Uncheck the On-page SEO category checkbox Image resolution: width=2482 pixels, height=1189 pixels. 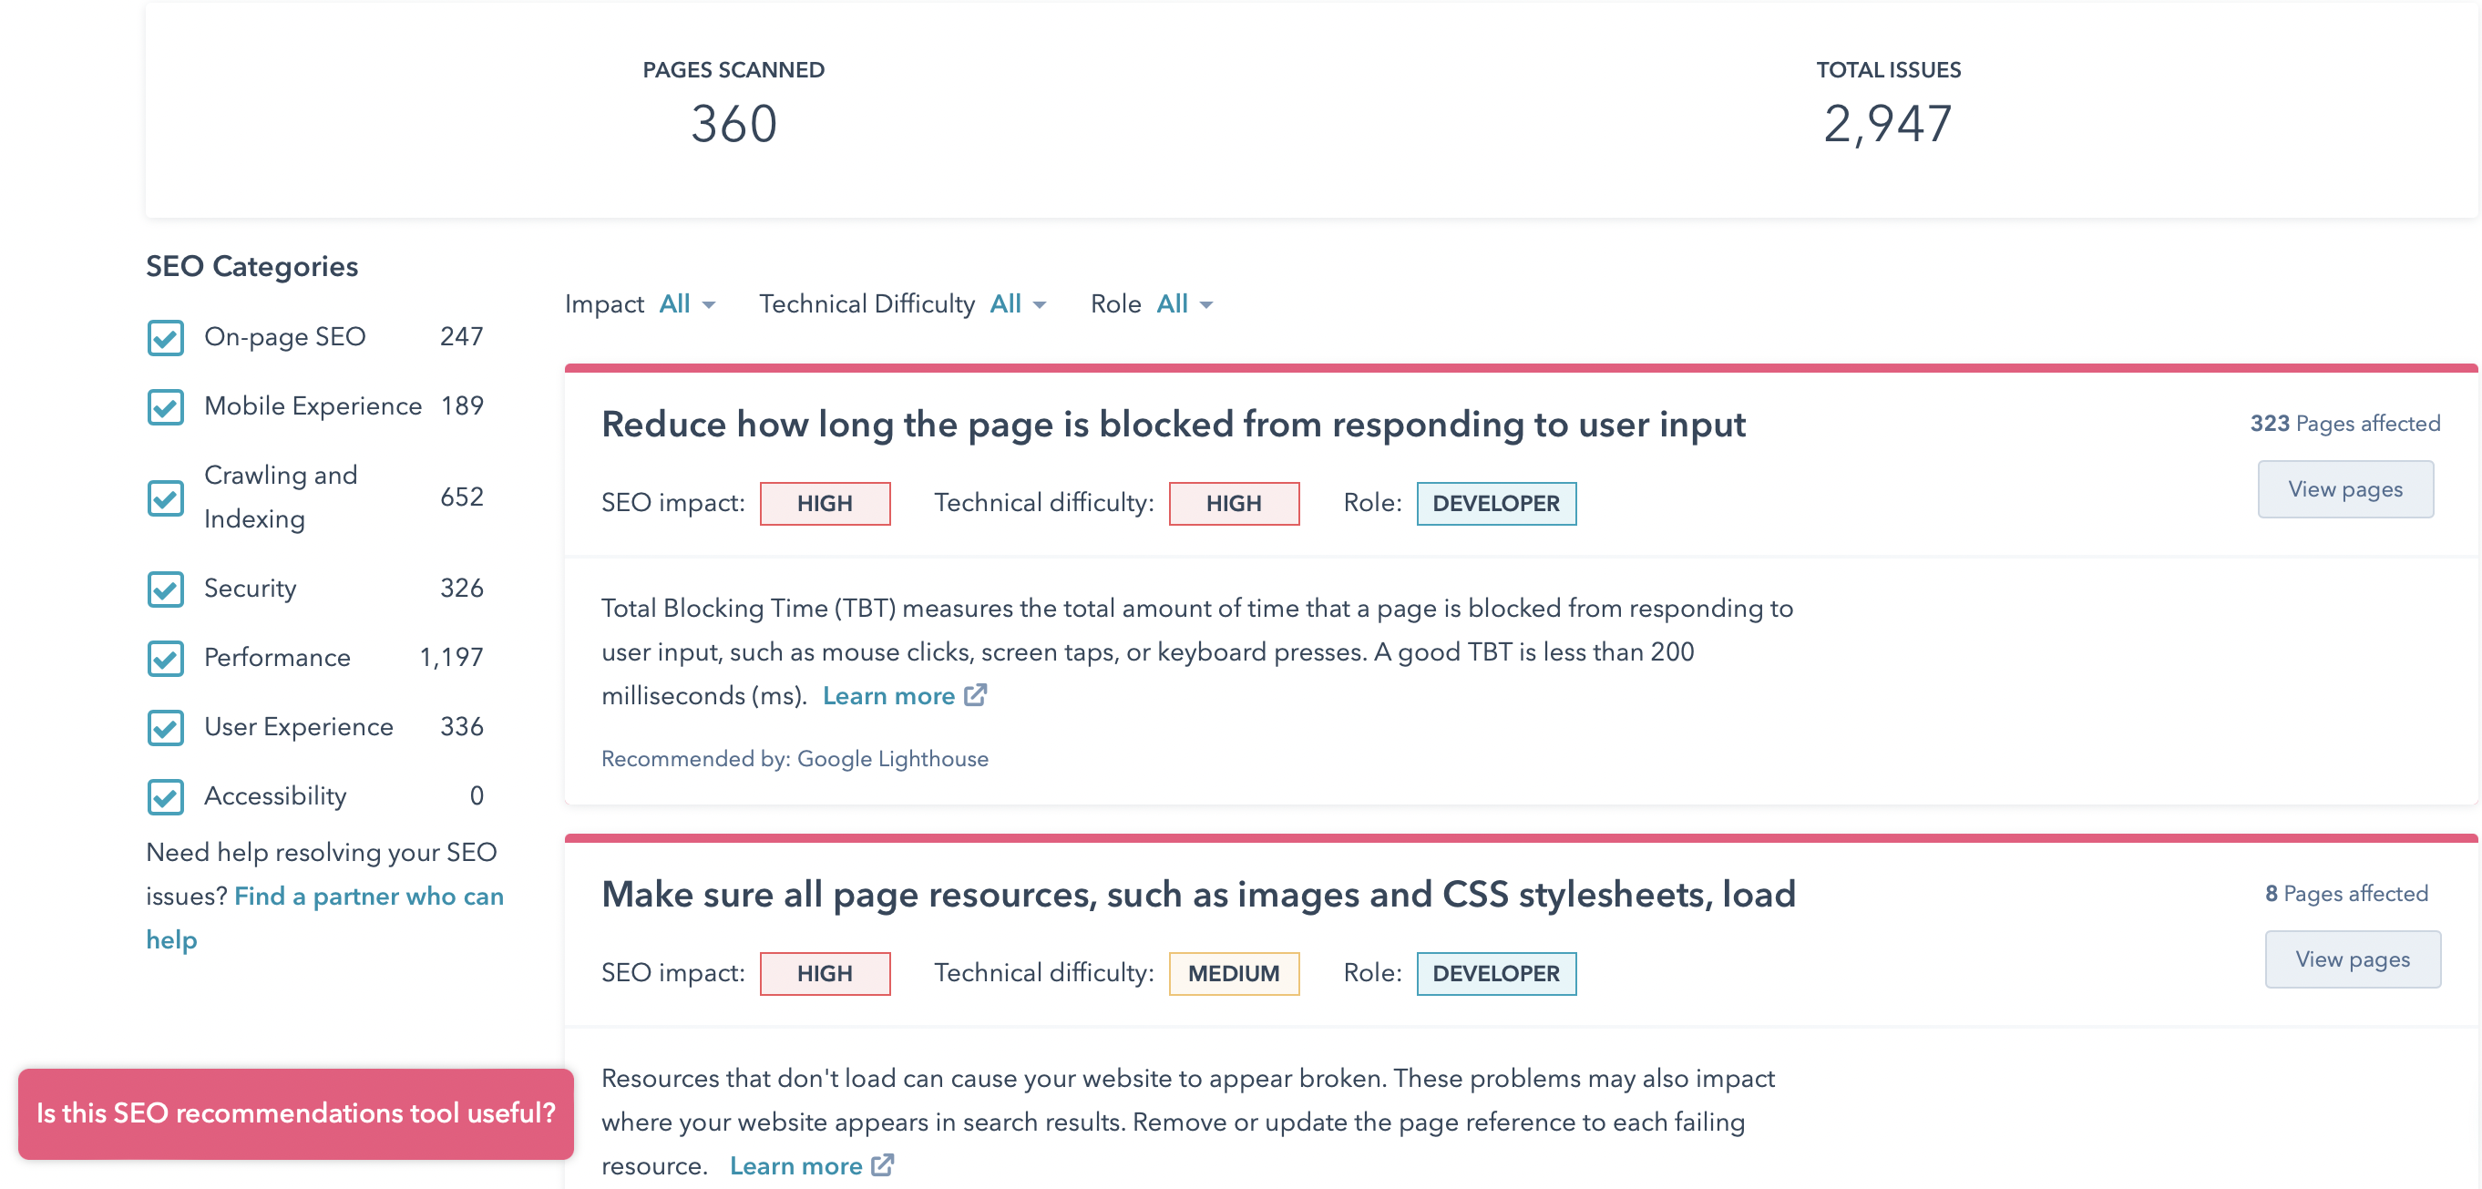pos(166,338)
